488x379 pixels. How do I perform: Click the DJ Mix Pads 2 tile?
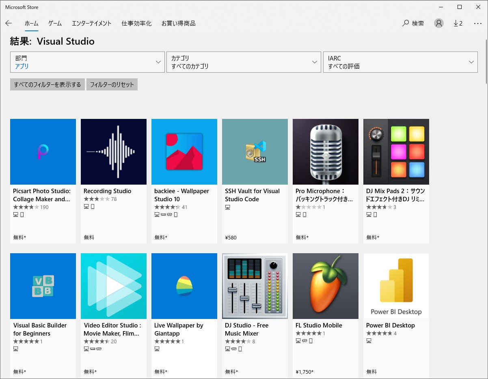coord(396,151)
